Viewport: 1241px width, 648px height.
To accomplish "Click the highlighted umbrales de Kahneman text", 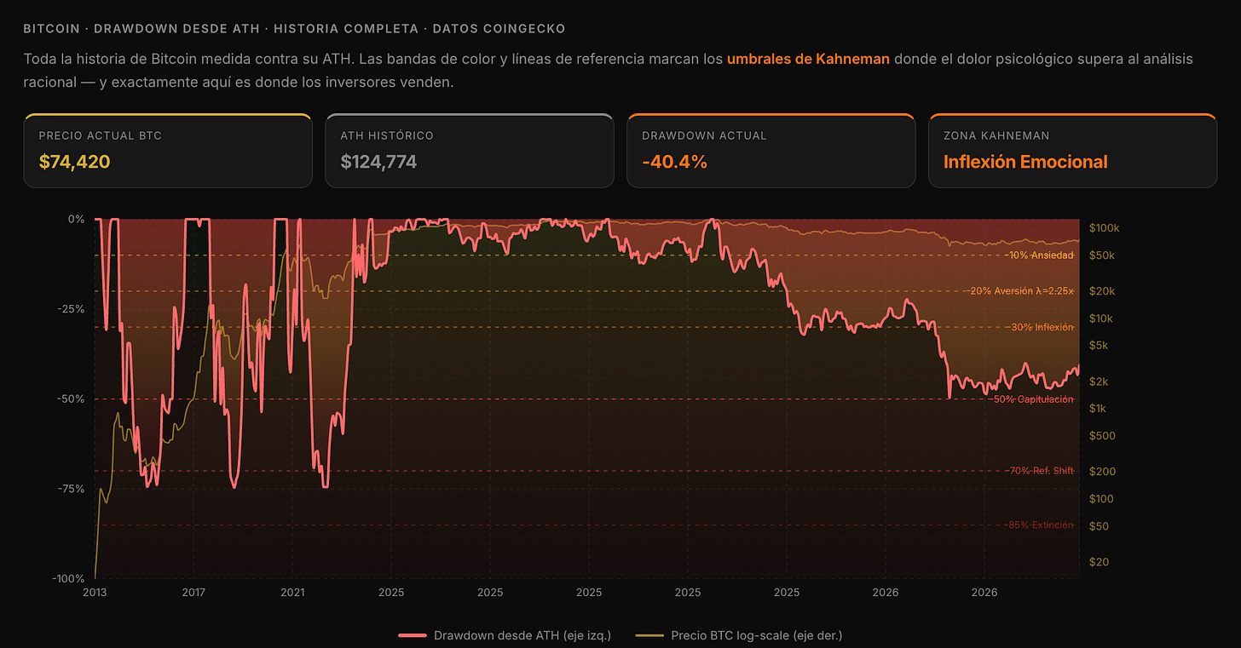I will point(808,60).
